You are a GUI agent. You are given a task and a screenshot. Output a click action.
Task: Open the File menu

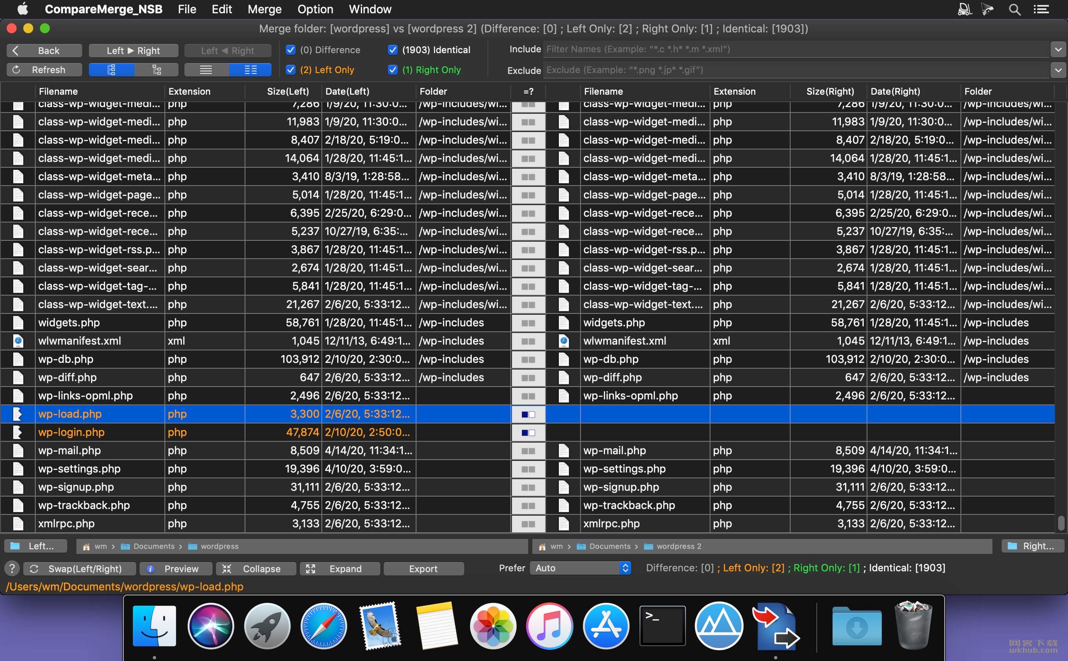tap(187, 9)
